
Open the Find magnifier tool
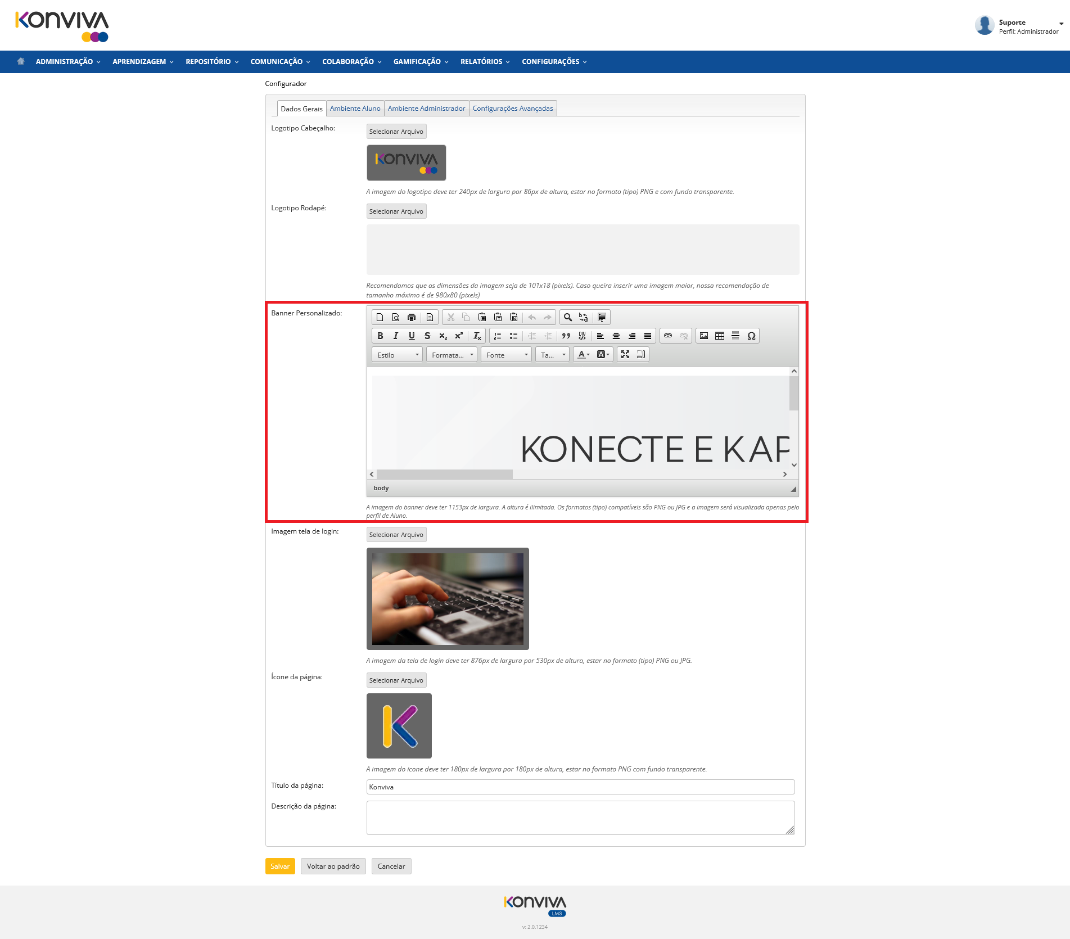(568, 317)
